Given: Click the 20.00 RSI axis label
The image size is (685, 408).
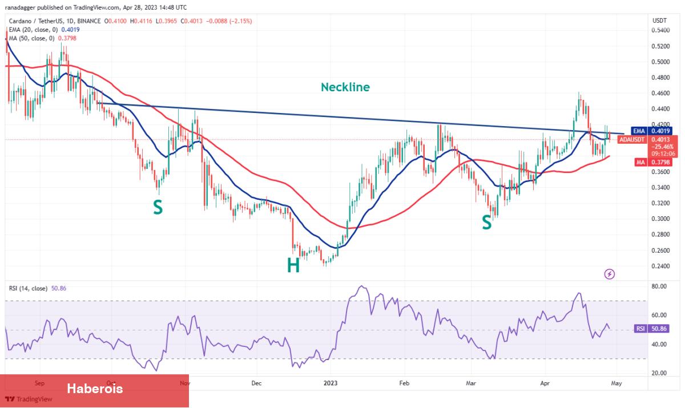Looking at the screenshot, I should pyautogui.click(x=659, y=373).
